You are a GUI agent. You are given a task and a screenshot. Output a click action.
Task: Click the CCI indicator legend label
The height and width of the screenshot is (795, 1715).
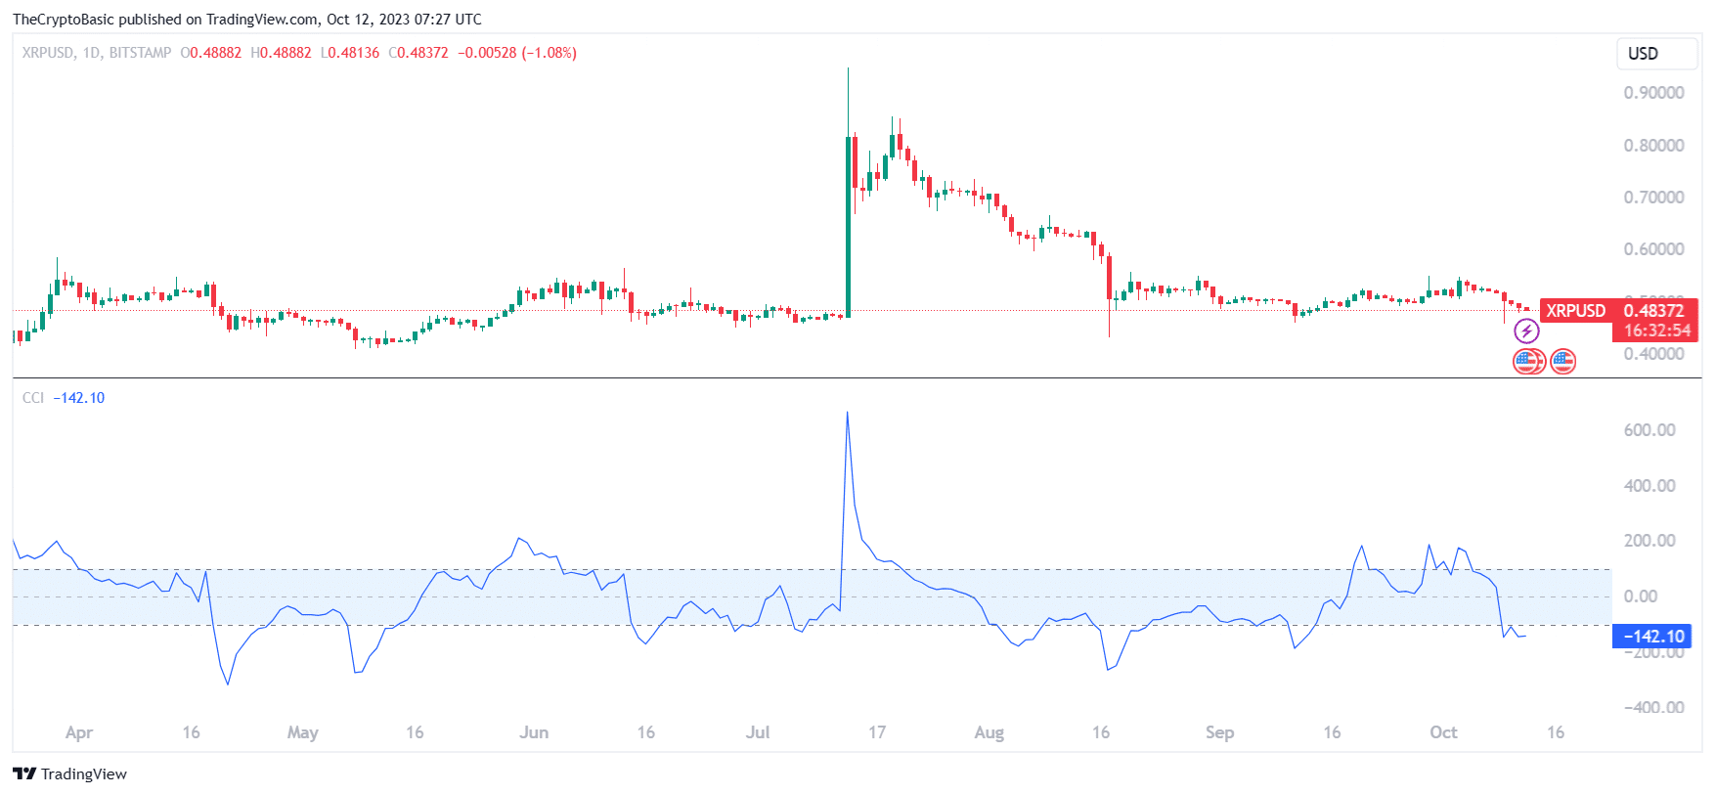(x=33, y=398)
